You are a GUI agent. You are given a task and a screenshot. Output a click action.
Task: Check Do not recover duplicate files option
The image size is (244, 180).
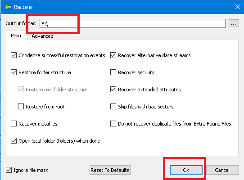[113, 124]
